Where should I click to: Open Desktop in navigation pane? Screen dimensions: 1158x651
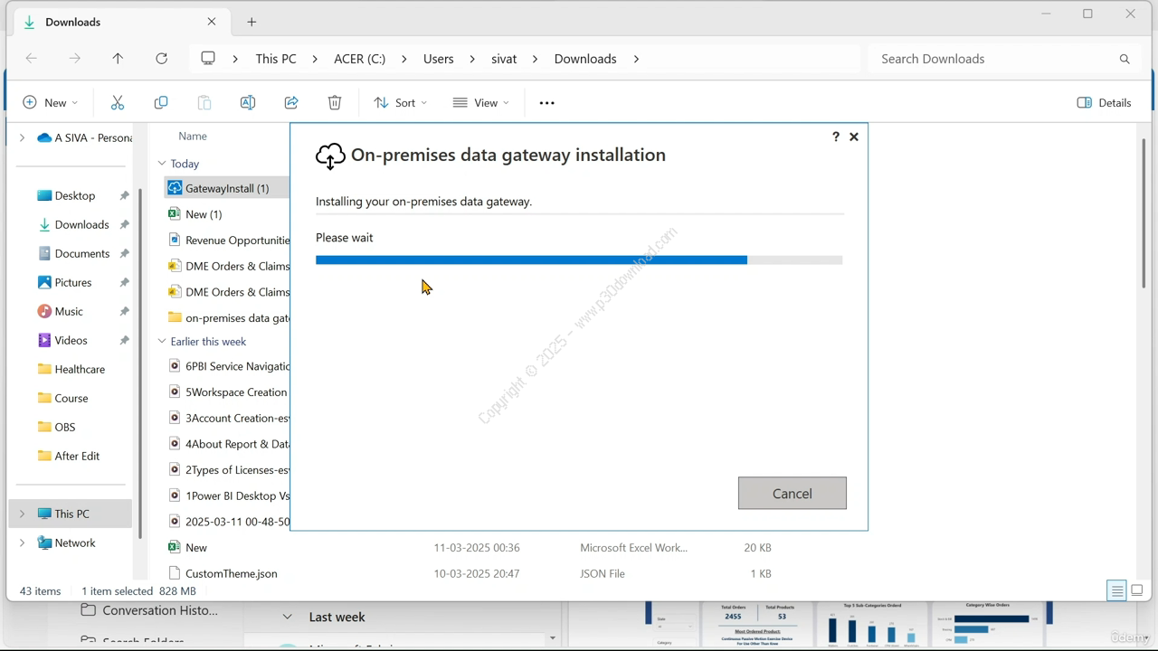[74, 196]
